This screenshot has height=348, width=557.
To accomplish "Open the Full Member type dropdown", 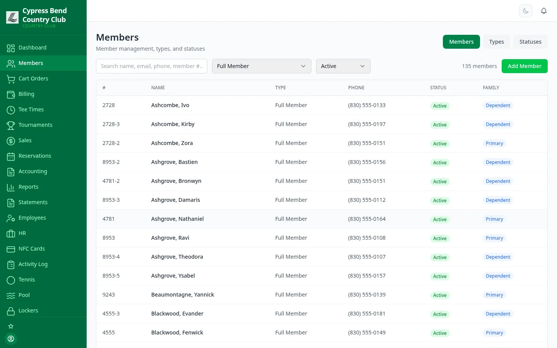I will 261,66.
